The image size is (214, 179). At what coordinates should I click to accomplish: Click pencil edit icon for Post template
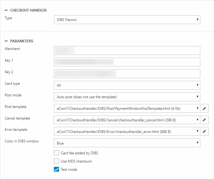205,109
